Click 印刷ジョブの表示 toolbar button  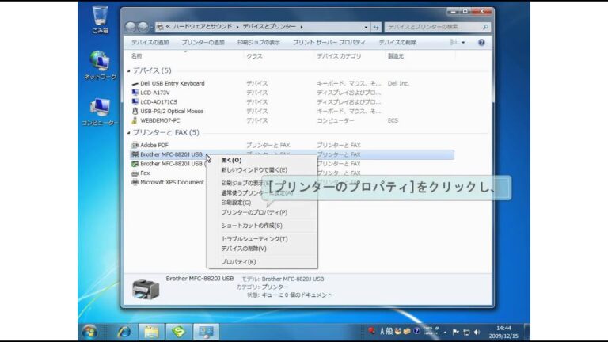click(259, 42)
